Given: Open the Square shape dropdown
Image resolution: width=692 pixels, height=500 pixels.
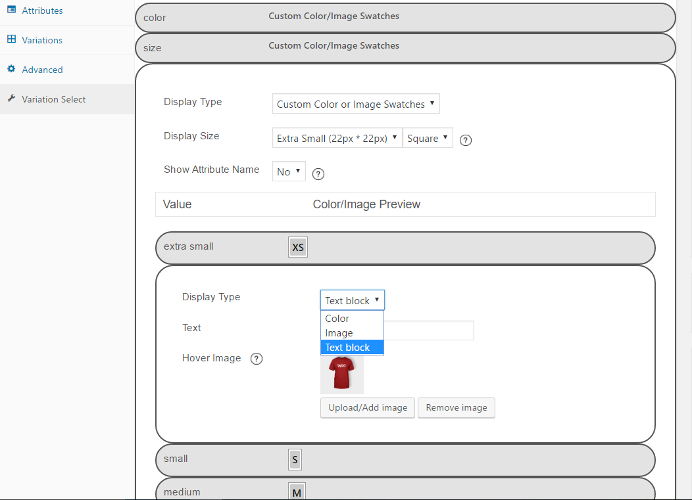Looking at the screenshot, I should [x=428, y=138].
